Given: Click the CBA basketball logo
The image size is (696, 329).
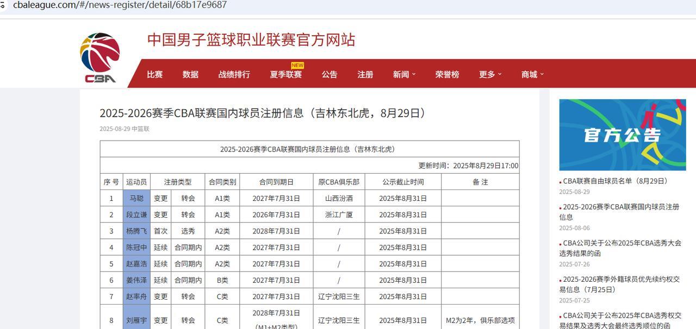Looking at the screenshot, I should pyautogui.click(x=101, y=58).
